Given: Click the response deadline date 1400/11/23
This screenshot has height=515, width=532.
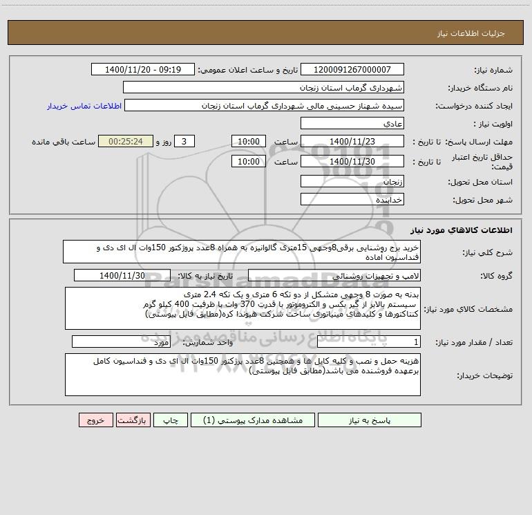Looking at the screenshot, I should [352, 141].
